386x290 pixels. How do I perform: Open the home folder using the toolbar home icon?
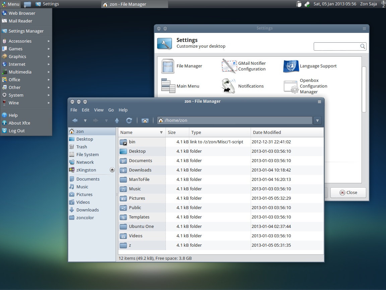pyautogui.click(x=145, y=120)
